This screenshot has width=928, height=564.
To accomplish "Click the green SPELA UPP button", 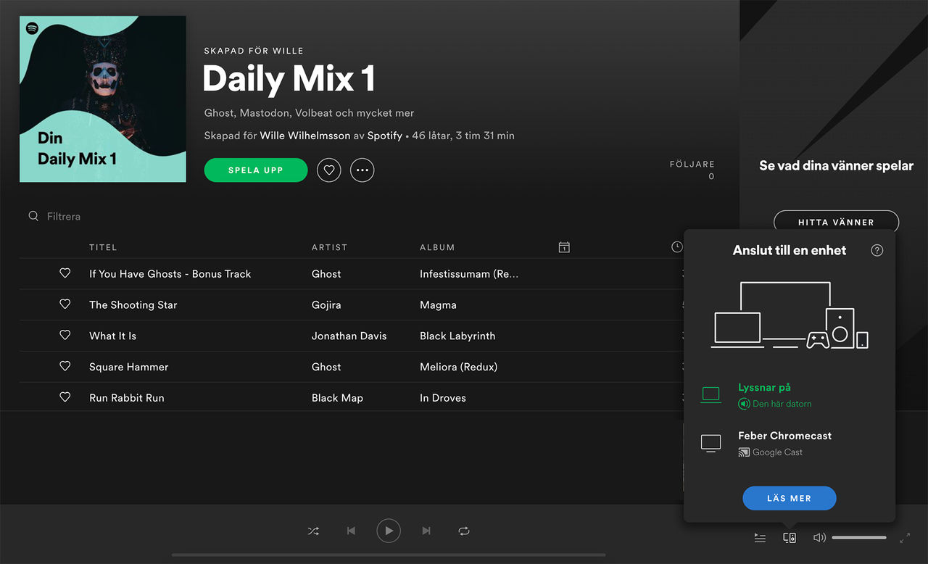I will click(256, 170).
